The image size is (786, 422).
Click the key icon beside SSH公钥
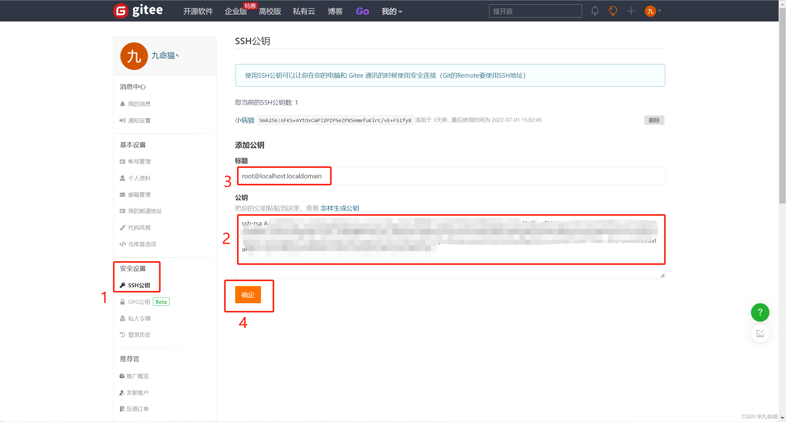click(123, 285)
